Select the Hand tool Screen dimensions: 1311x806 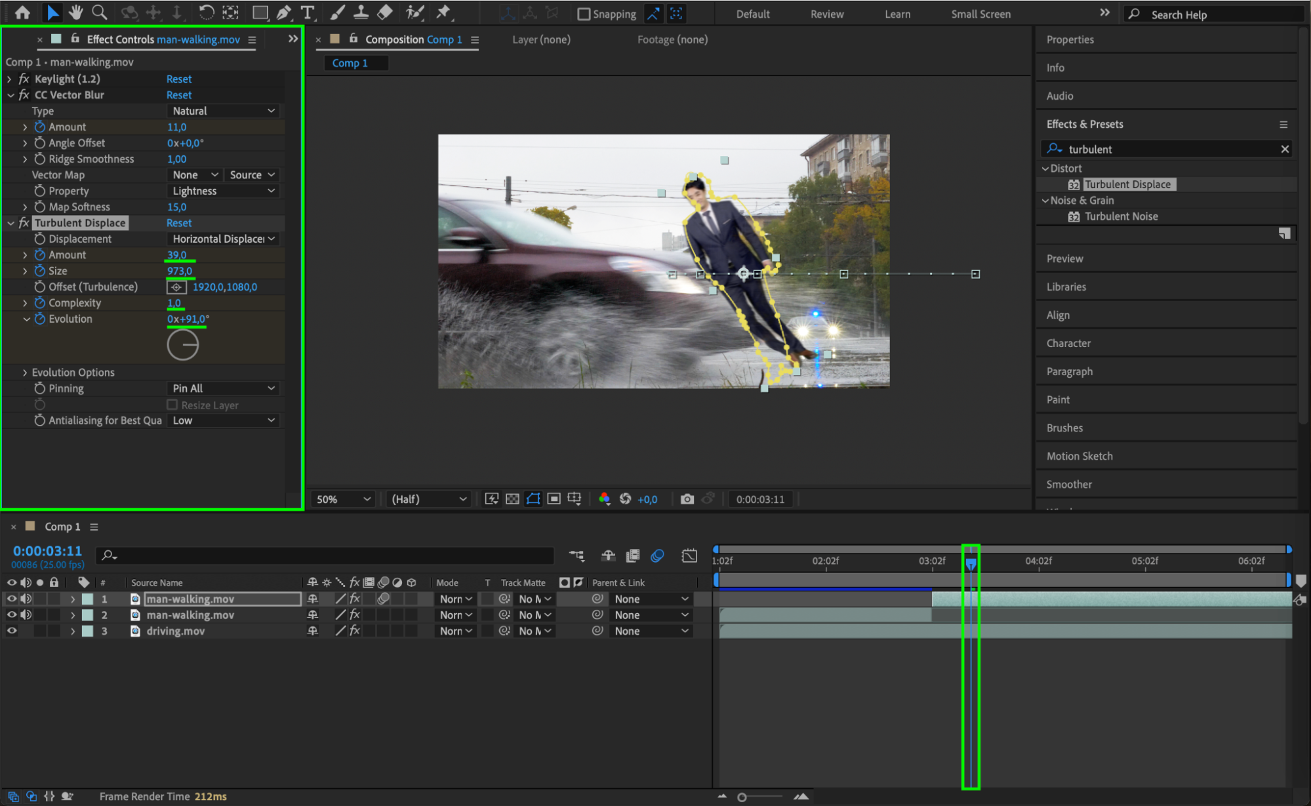click(76, 12)
